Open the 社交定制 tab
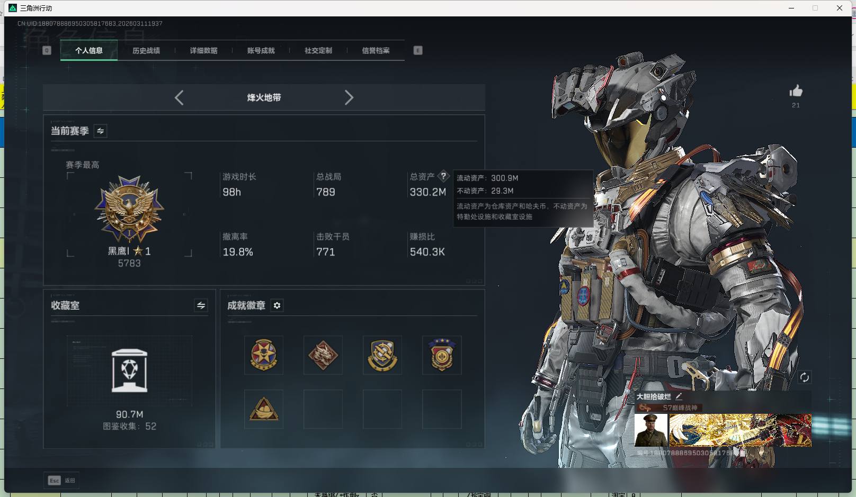This screenshot has width=856, height=497. click(318, 50)
